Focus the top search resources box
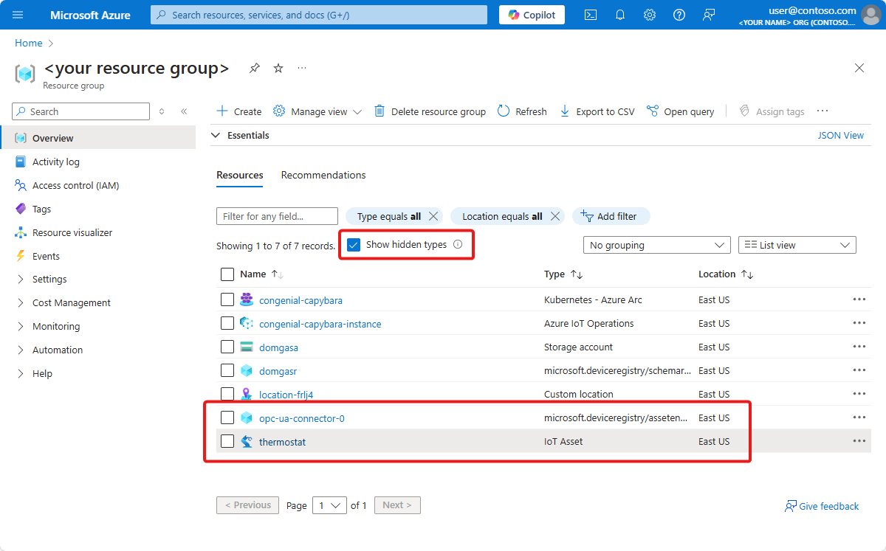The height and width of the screenshot is (551, 886). (x=319, y=15)
